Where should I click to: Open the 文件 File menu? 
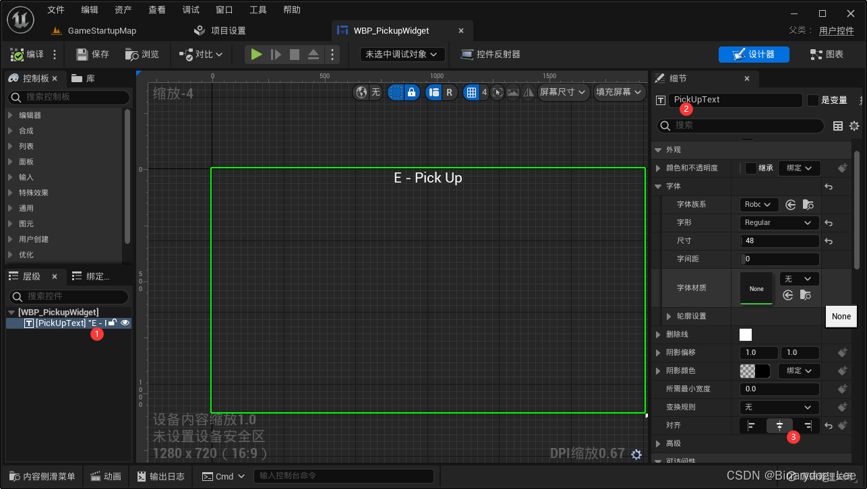56,10
